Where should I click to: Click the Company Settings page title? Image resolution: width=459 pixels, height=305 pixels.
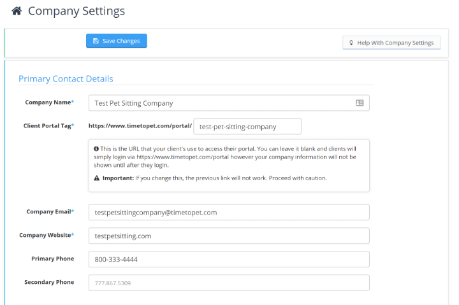tap(76, 11)
